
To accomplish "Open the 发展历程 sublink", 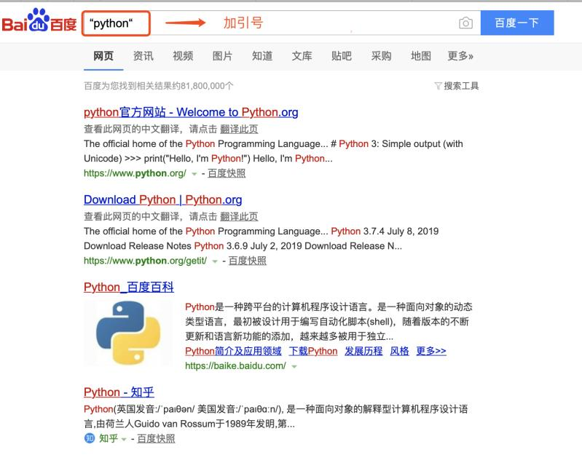I will (363, 351).
